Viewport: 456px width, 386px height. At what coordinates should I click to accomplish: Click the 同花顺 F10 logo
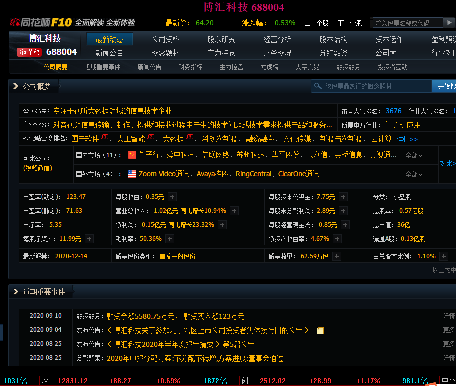tap(41, 22)
